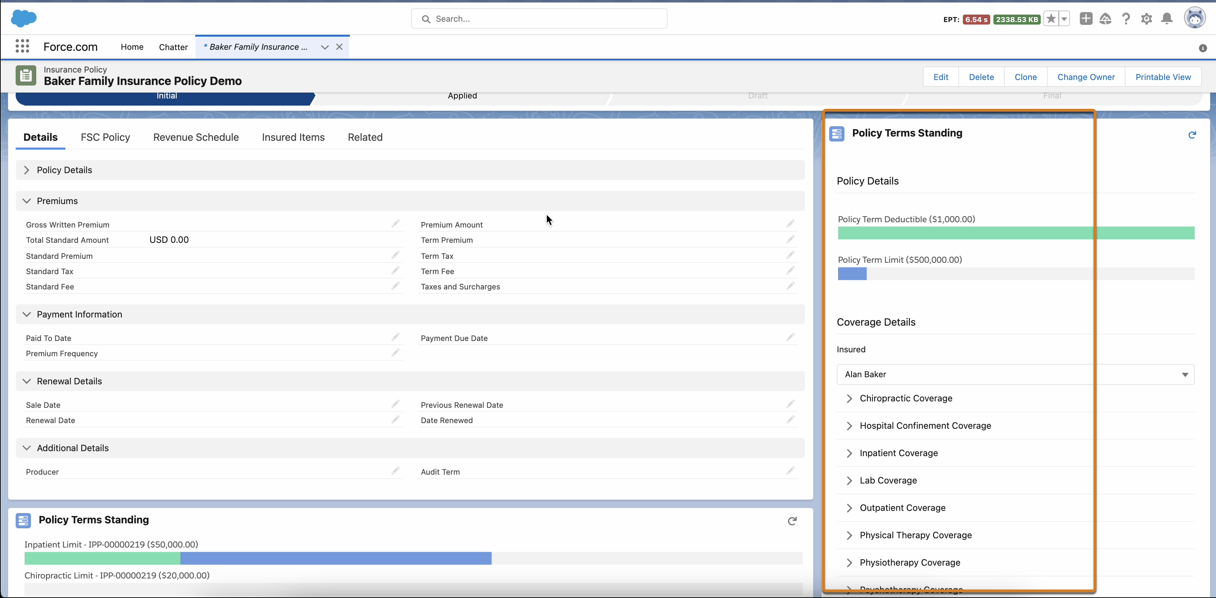Click the Delete button
The image size is (1216, 598).
tap(981, 77)
